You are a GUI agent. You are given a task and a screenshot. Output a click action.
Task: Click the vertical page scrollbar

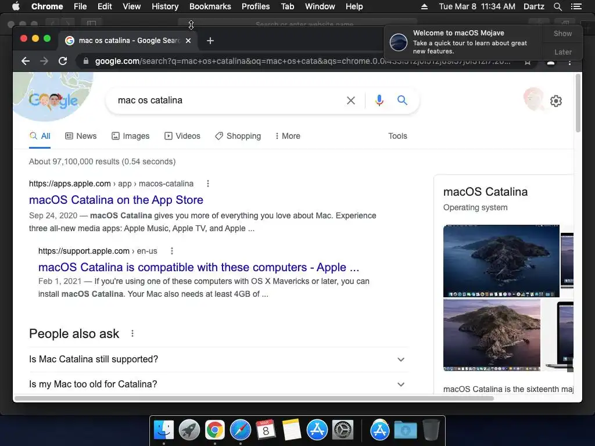(x=578, y=103)
